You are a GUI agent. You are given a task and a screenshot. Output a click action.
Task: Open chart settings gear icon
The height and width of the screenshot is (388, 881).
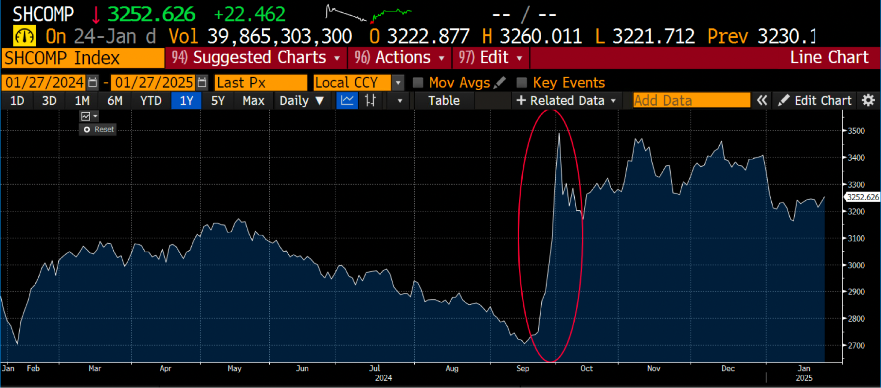point(868,100)
